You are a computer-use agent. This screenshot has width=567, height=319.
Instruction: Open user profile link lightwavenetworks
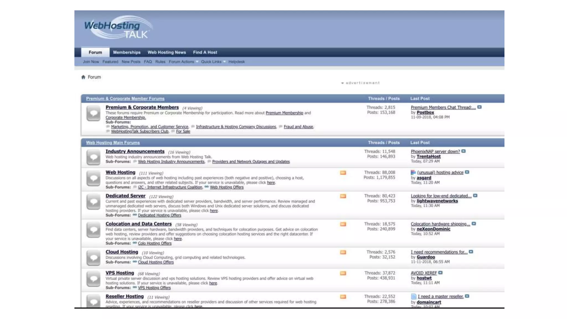(x=437, y=201)
